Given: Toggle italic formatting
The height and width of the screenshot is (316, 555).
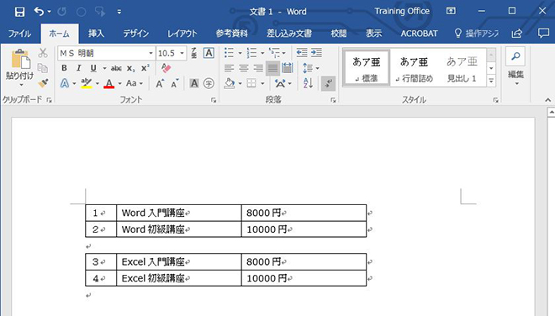Looking at the screenshot, I should coord(78,68).
